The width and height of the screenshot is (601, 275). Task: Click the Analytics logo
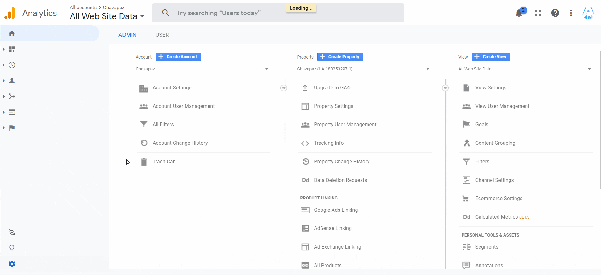(10, 13)
